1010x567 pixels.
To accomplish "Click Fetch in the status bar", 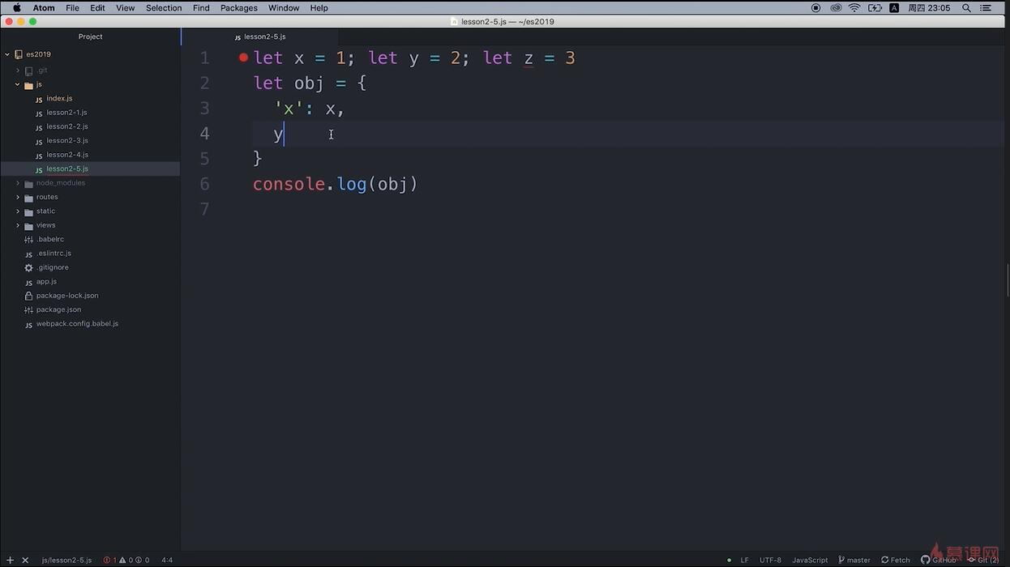I will click(x=896, y=560).
